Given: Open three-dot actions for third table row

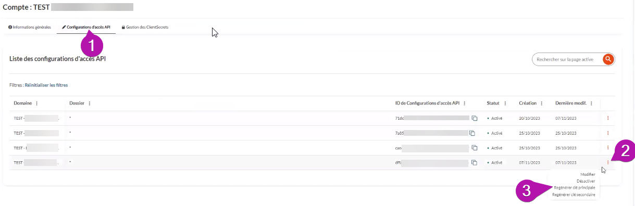Looking at the screenshot, I should pyautogui.click(x=608, y=148).
